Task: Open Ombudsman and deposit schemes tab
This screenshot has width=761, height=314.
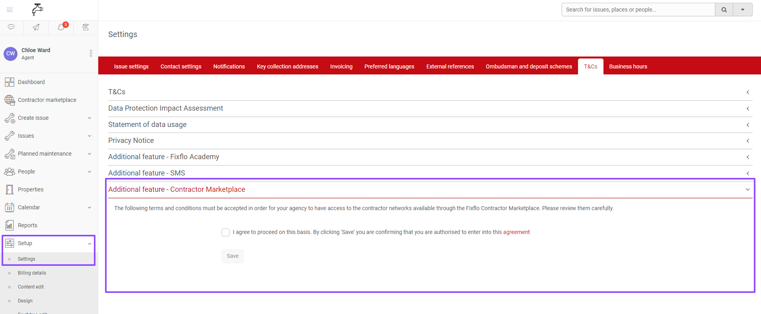Action: click(x=529, y=66)
